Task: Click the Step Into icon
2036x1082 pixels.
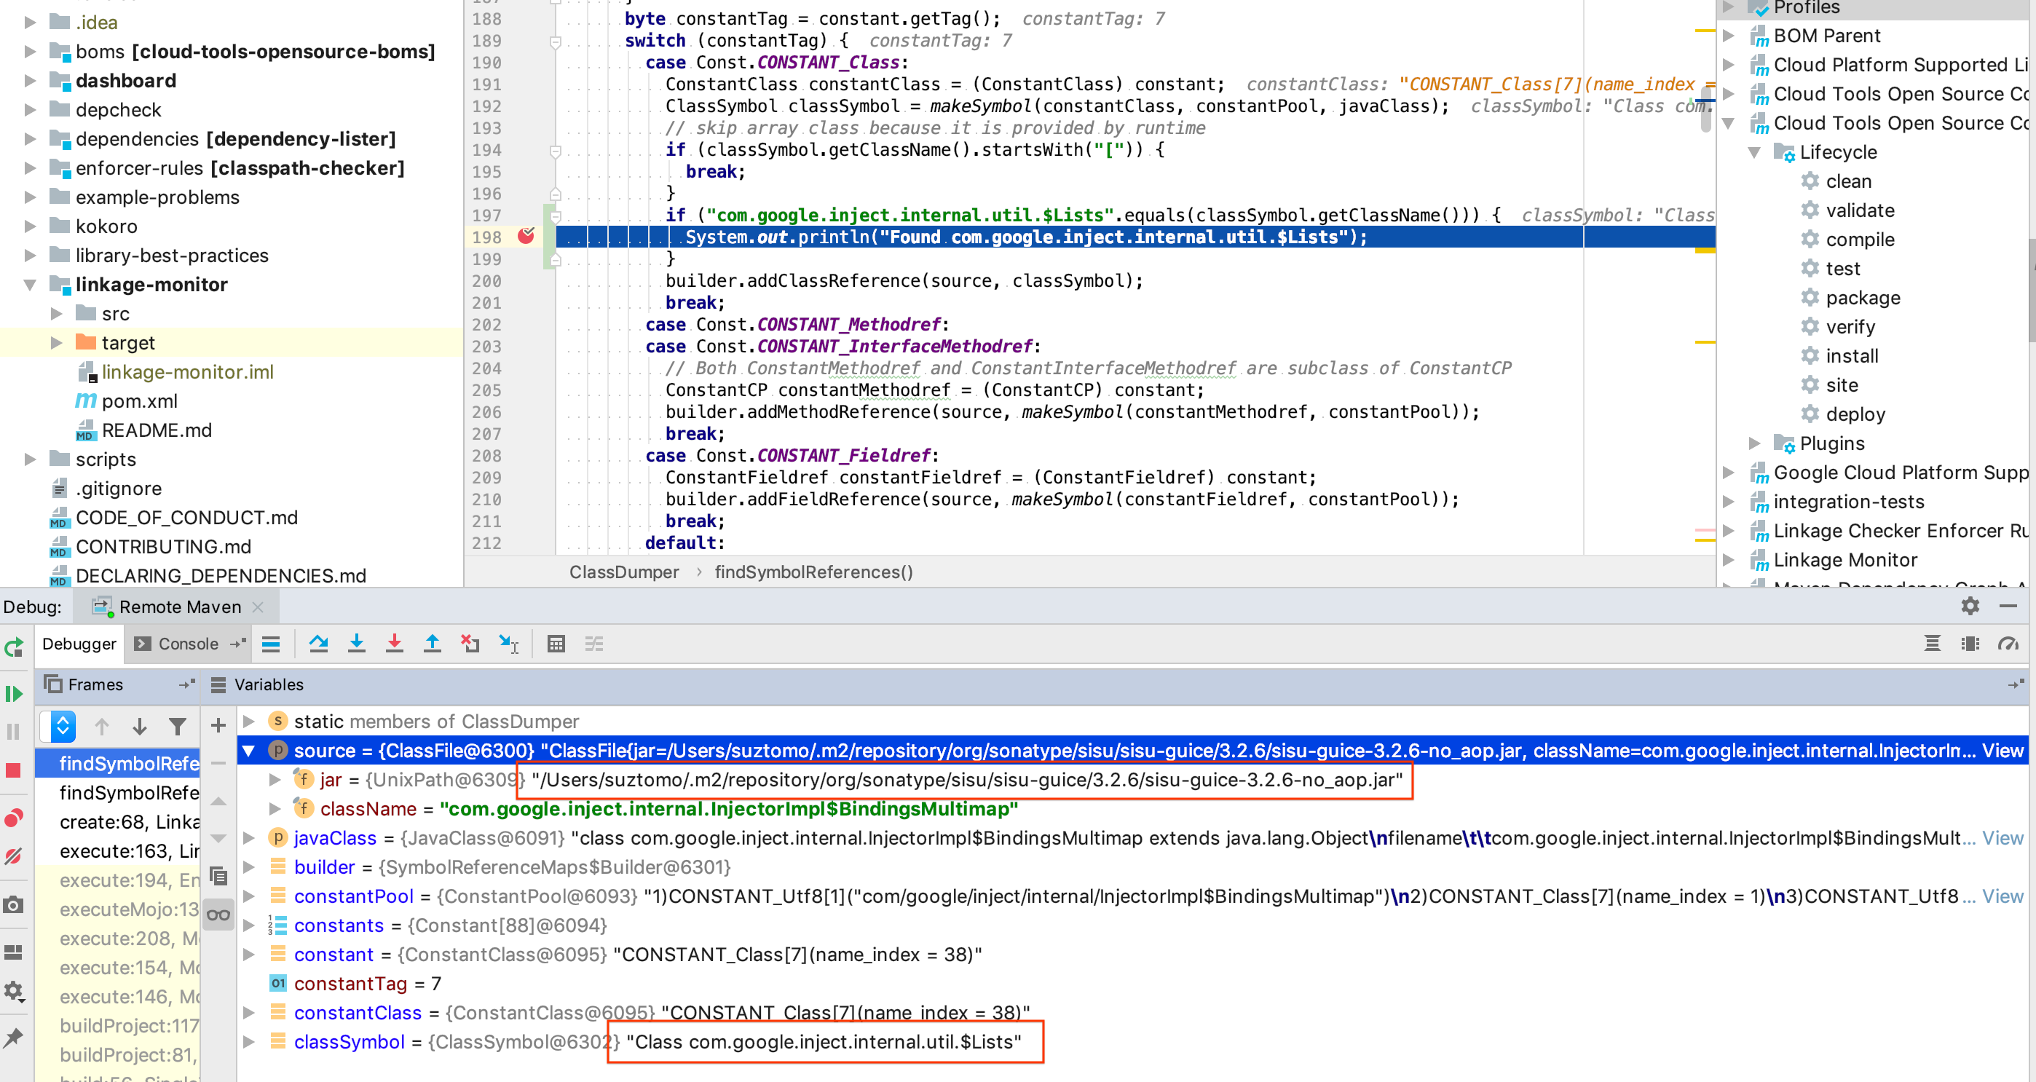Action: click(x=357, y=644)
